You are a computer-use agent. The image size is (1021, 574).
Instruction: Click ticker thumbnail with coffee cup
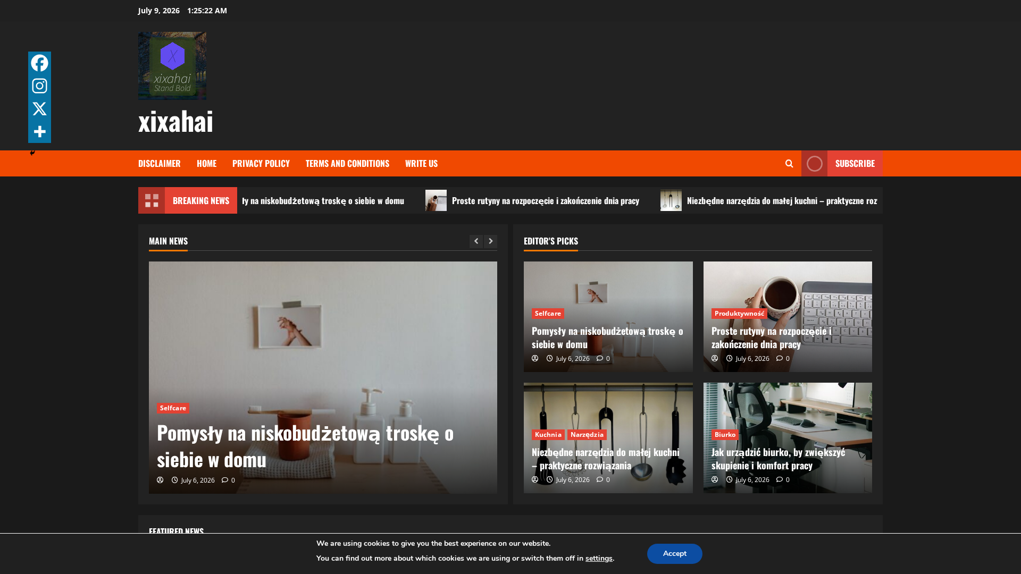click(x=436, y=200)
